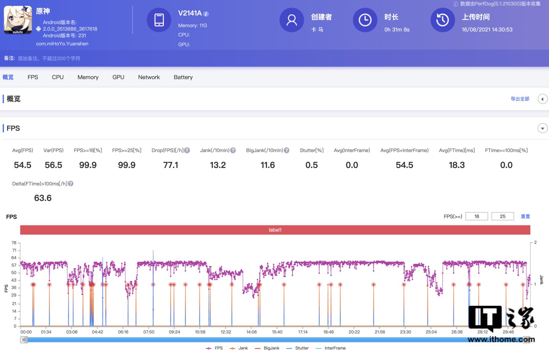Click the duration text 0h 31m 8s
Screen dimensions: 549x353
(x=397, y=30)
